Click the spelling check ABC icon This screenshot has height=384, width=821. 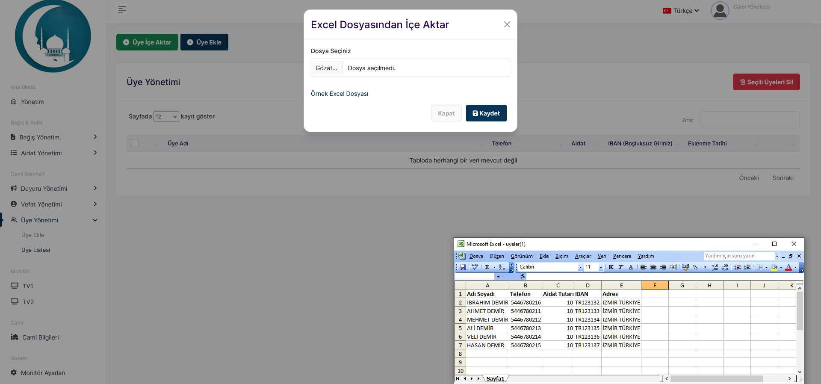475,267
